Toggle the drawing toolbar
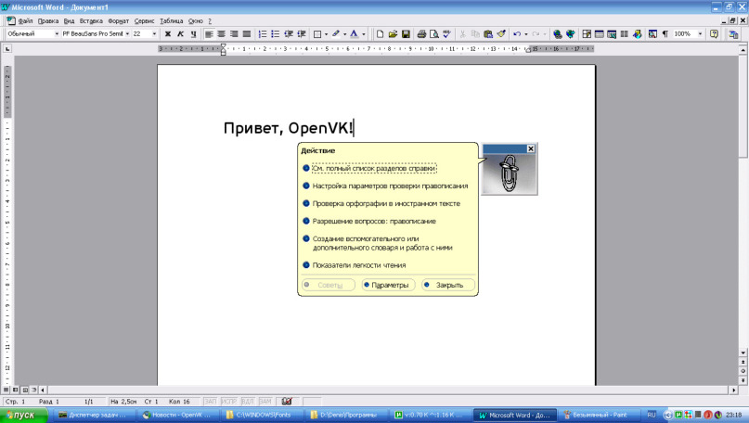 coord(637,34)
